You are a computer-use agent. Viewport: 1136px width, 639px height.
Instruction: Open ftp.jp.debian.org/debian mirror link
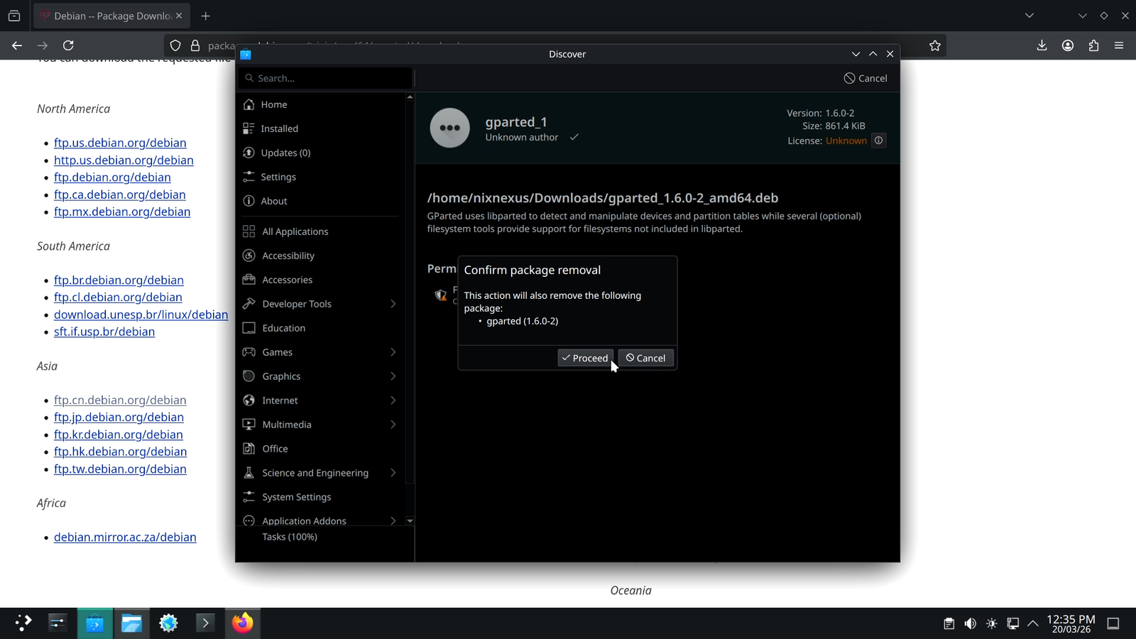point(119,417)
